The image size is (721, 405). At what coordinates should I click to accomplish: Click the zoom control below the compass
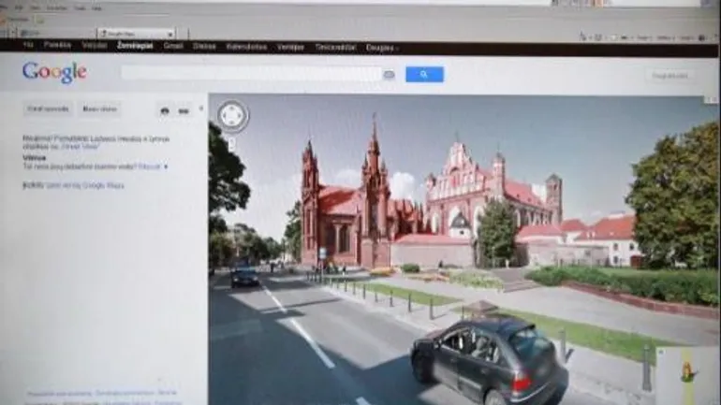(x=232, y=145)
